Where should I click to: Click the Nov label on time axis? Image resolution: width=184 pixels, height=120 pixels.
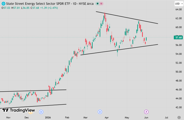[x=8, y=117]
